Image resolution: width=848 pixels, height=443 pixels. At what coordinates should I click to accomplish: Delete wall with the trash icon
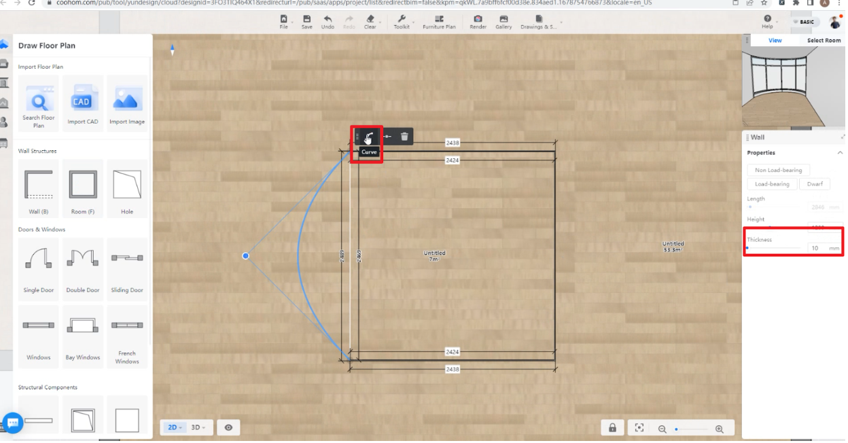[x=404, y=137]
